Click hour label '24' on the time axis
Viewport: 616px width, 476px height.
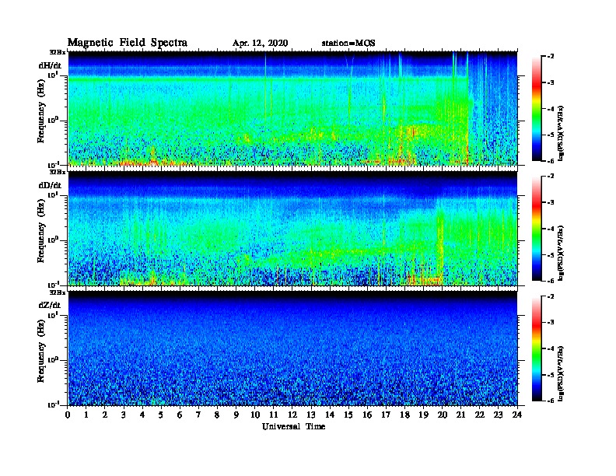coord(517,415)
